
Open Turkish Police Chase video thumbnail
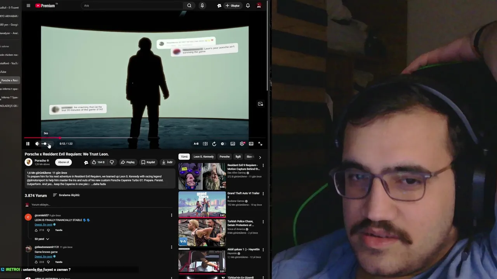tap(202, 232)
